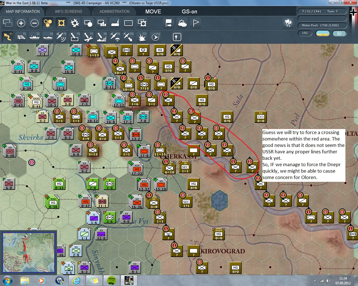Image resolution: width=358 pixels, height=286 pixels.
Task: Select the HQ stack labeled 17-33
Action: 136,168
